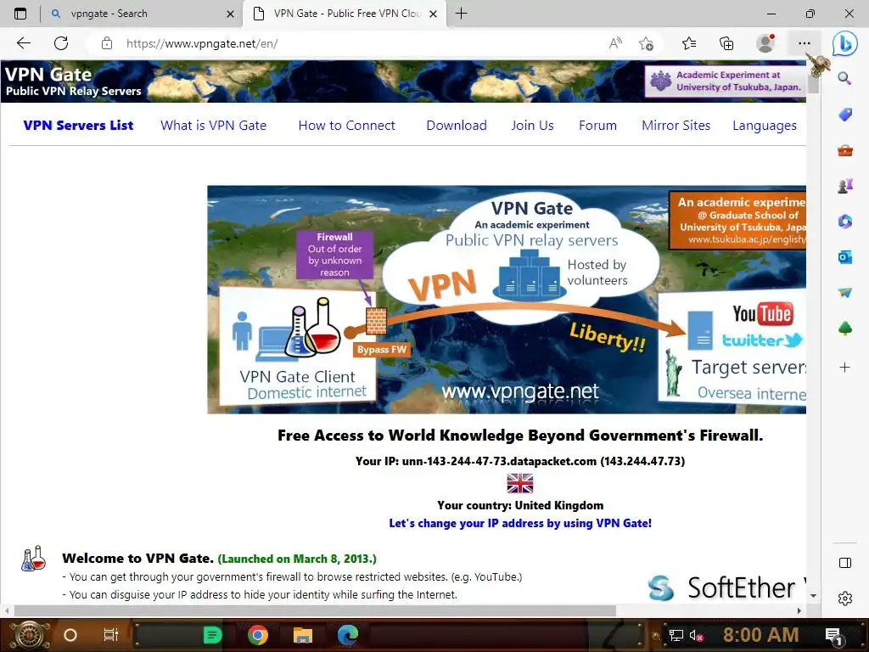Add this page to favorites
The image size is (869, 652).
(646, 43)
